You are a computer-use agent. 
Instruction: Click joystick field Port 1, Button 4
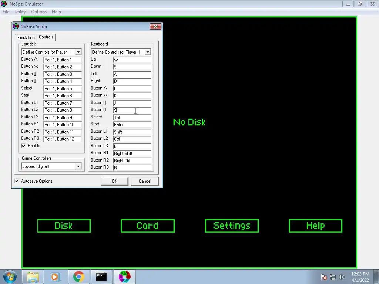[62, 81]
